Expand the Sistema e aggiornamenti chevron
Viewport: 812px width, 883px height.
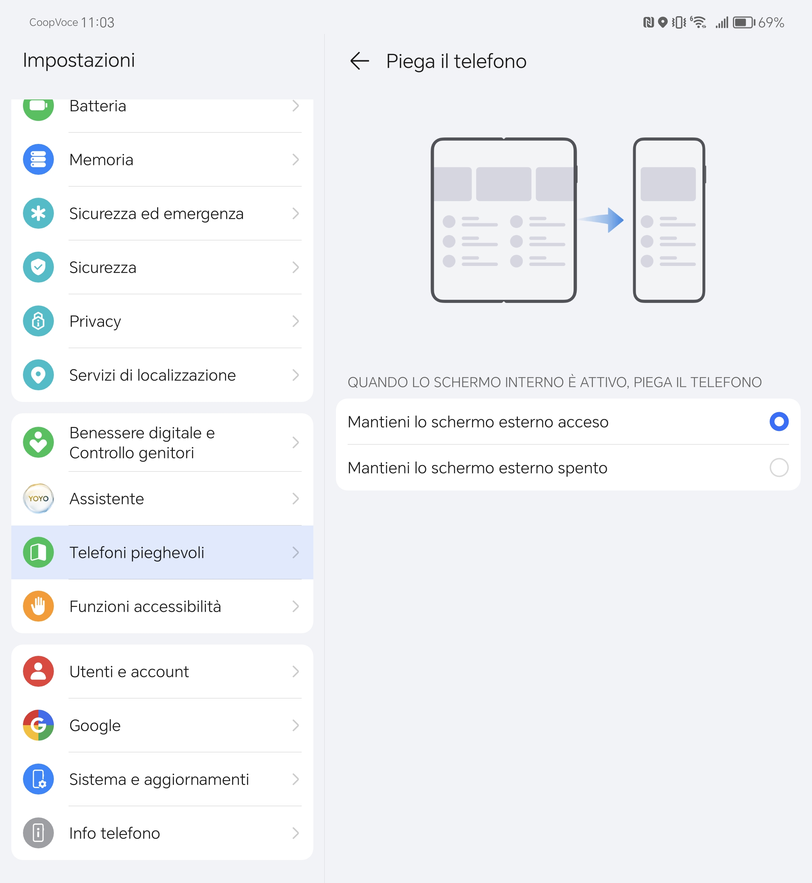point(296,779)
